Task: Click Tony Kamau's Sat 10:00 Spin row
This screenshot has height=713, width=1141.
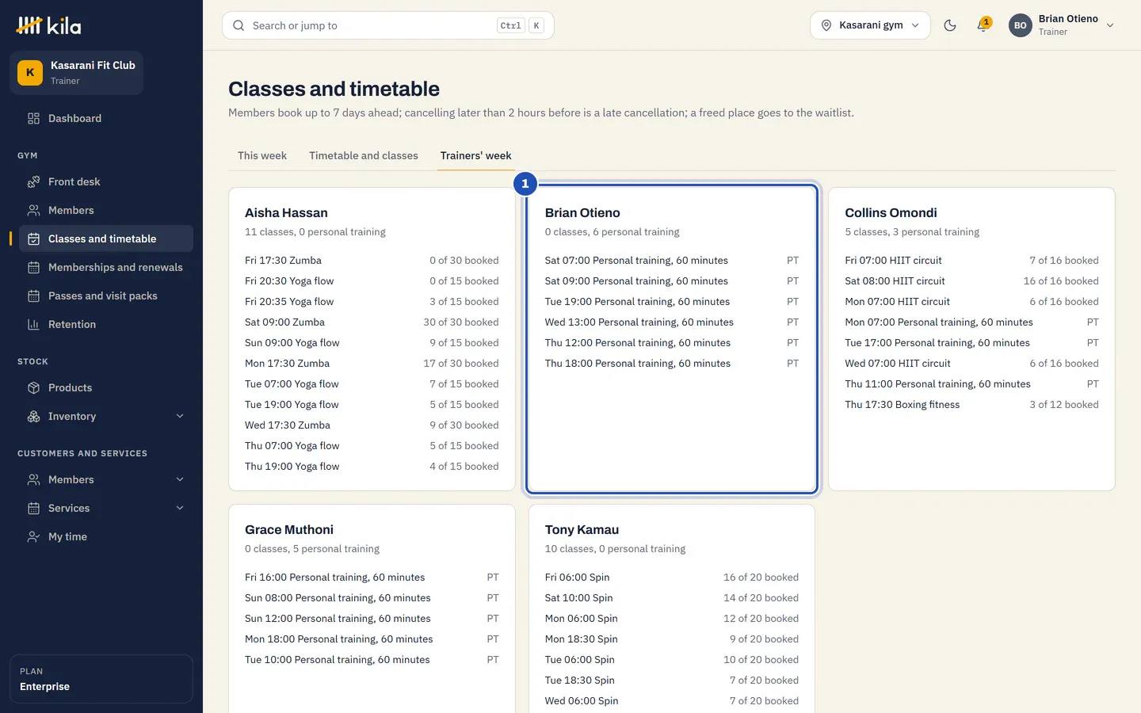Action: pyautogui.click(x=672, y=597)
